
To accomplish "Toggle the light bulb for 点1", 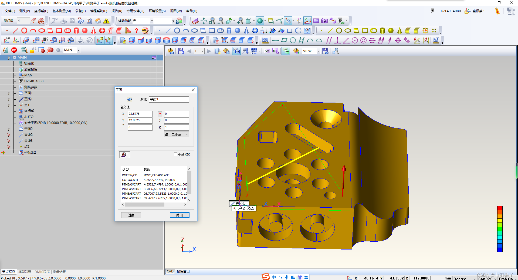I will [9, 105].
